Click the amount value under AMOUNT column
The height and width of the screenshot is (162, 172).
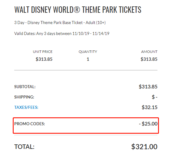click(149, 59)
